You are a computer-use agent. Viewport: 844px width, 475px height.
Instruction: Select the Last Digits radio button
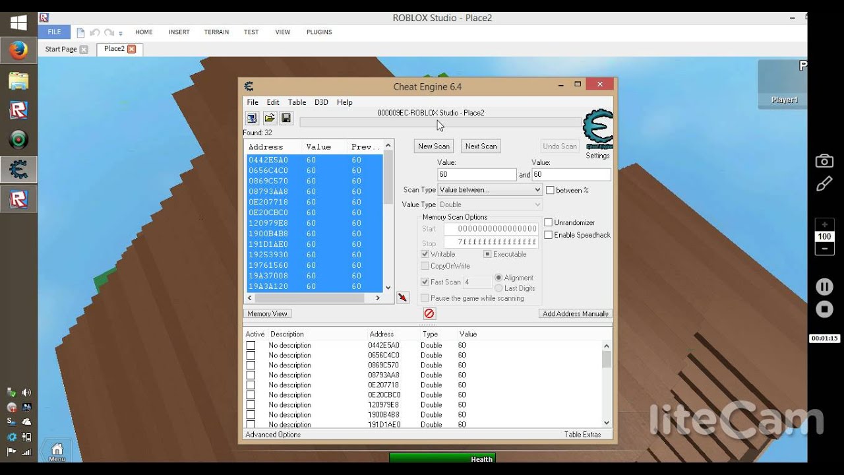[498, 288]
